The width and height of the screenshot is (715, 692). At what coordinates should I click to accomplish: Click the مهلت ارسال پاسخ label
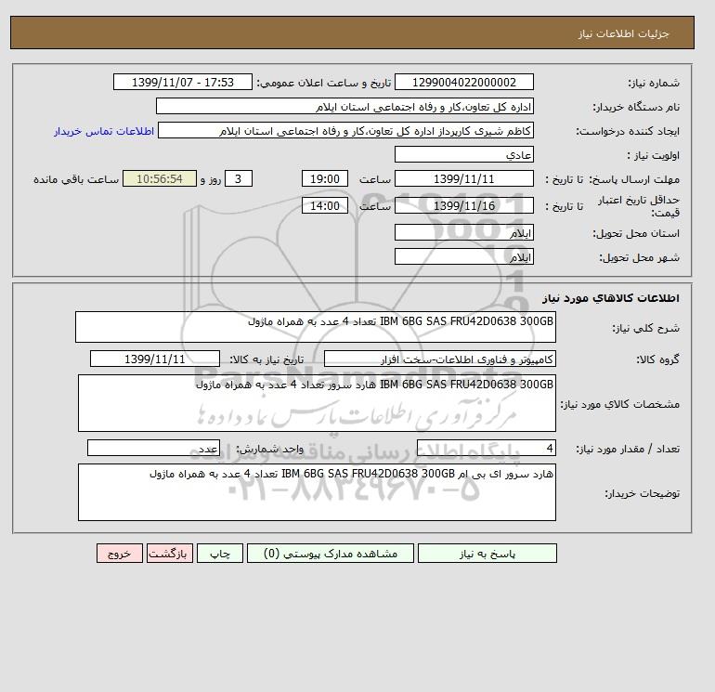pos(635,179)
